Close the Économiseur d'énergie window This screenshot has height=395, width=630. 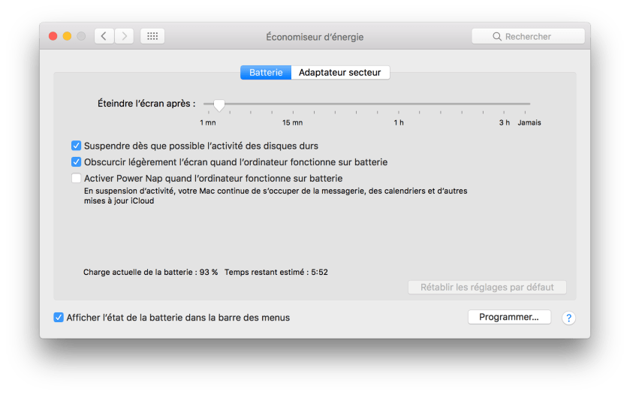click(53, 36)
